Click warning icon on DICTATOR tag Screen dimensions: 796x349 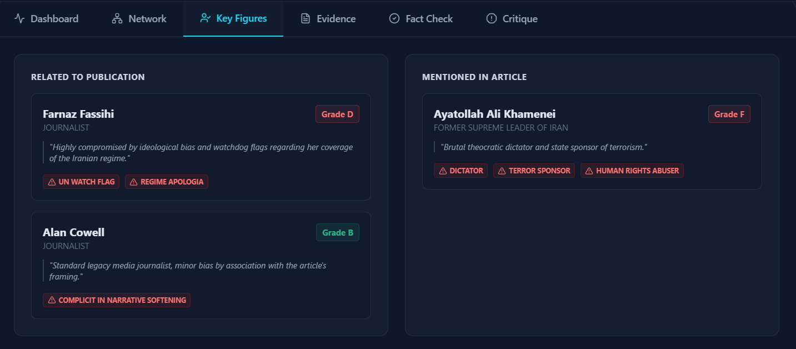point(443,171)
